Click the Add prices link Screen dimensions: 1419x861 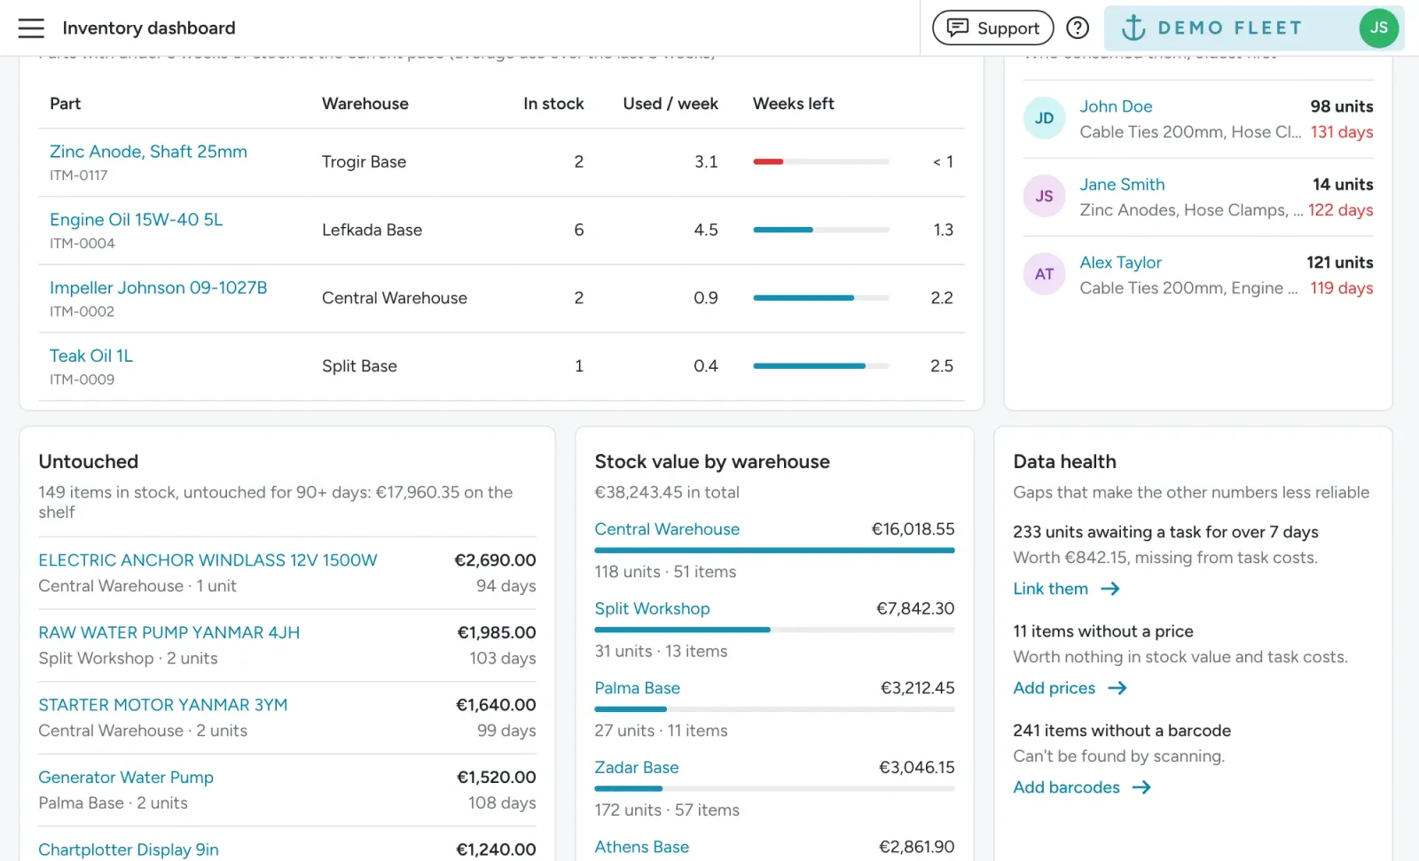tap(1054, 688)
